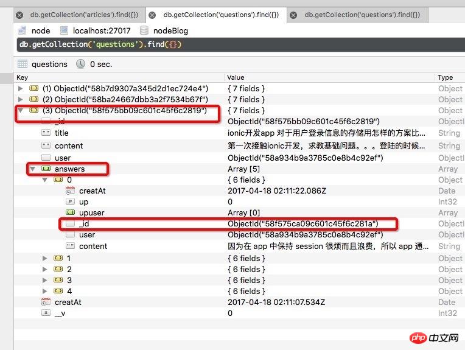Viewport: 465px width, 350px height.
Task: Collapse answers element 0
Action: coord(45,180)
